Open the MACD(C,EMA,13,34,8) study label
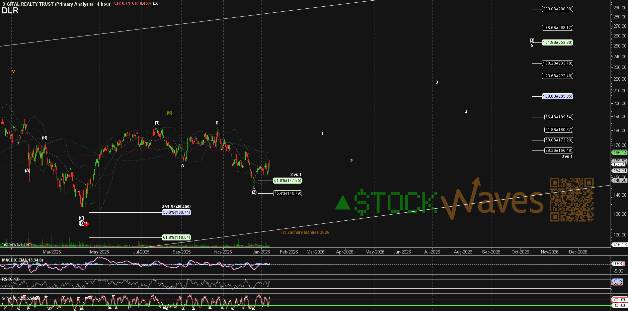The width and height of the screenshot is (628, 311). [x=22, y=260]
